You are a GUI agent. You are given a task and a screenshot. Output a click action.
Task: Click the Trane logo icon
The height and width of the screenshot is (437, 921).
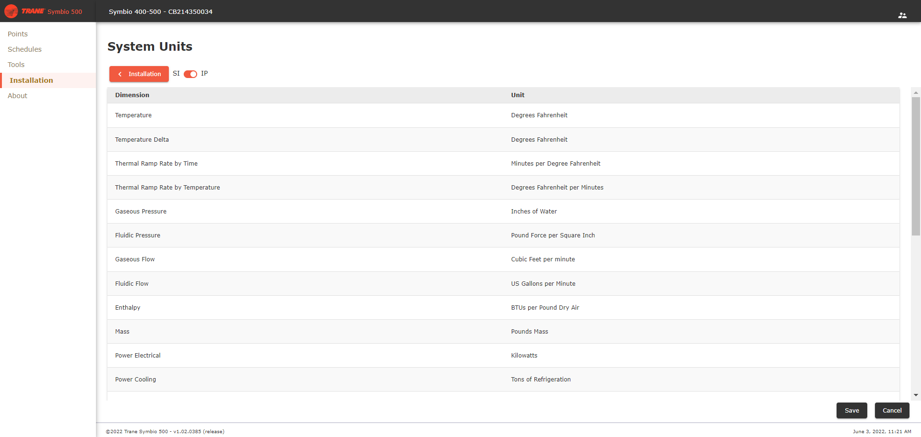point(12,11)
